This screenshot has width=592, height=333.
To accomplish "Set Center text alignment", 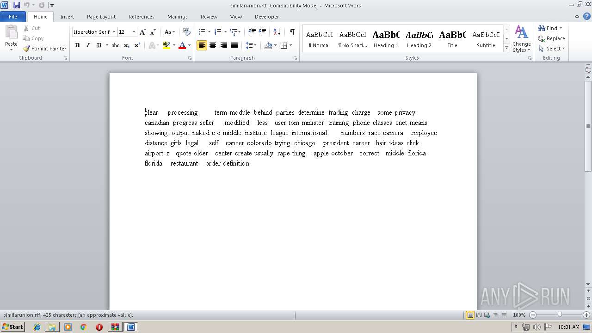I will coord(213,45).
